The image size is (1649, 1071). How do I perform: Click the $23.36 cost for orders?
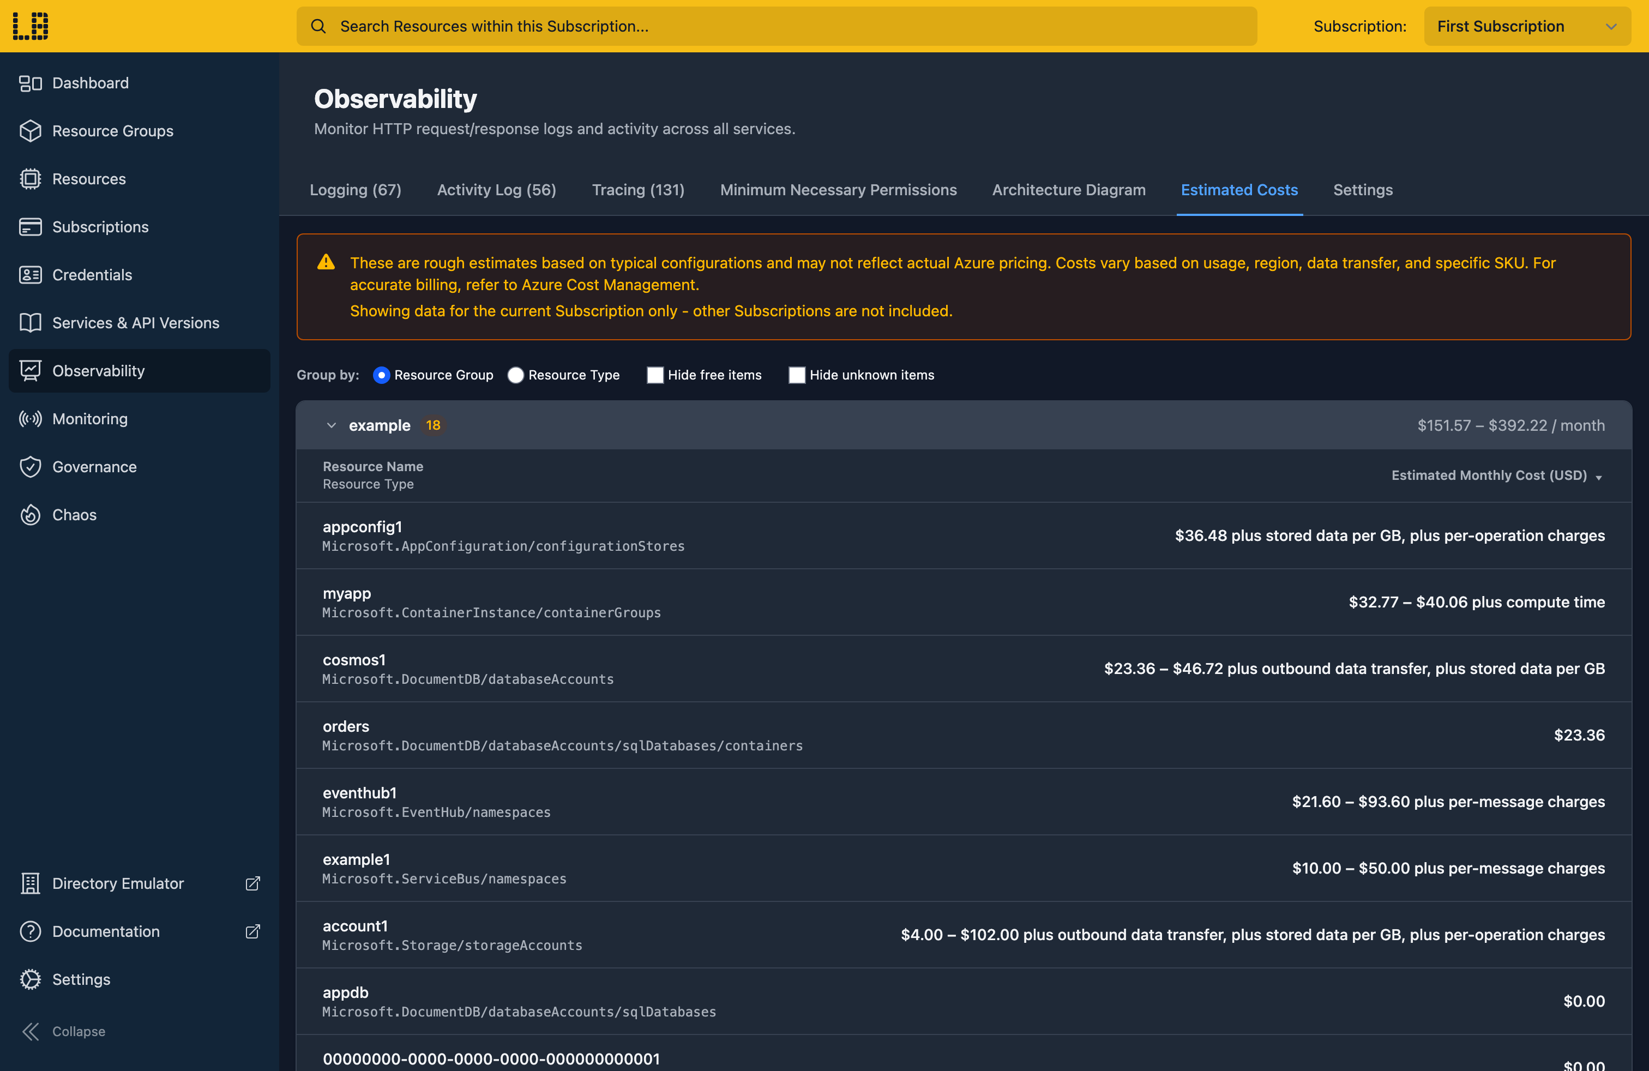point(1579,735)
